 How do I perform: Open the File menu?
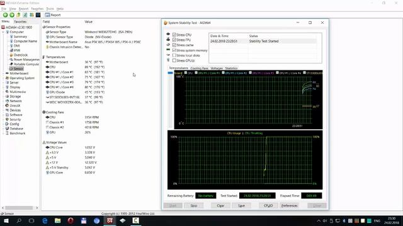point(4,9)
